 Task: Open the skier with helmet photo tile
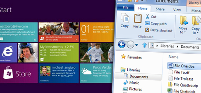coord(28,53)
